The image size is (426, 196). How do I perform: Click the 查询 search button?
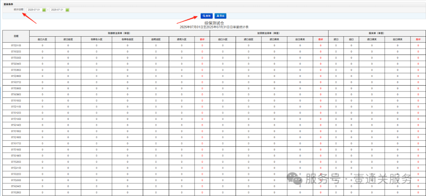click(206, 16)
